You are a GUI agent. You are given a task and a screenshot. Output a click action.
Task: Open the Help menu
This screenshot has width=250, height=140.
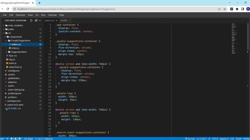pos(62,15)
